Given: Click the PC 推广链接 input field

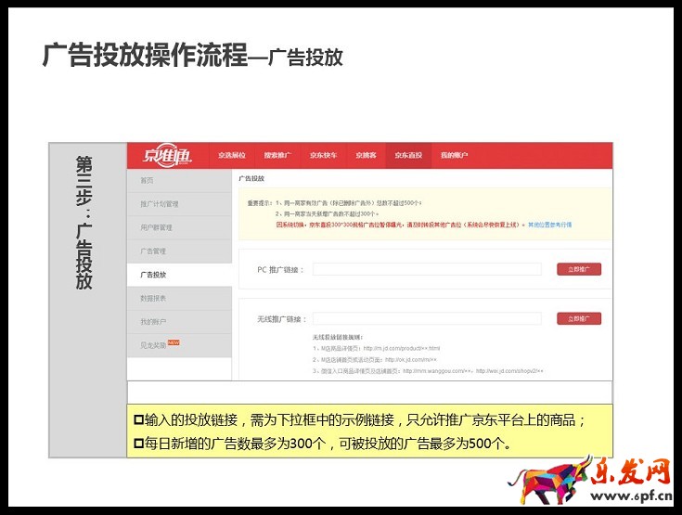Looking at the screenshot, I should click(x=426, y=270).
